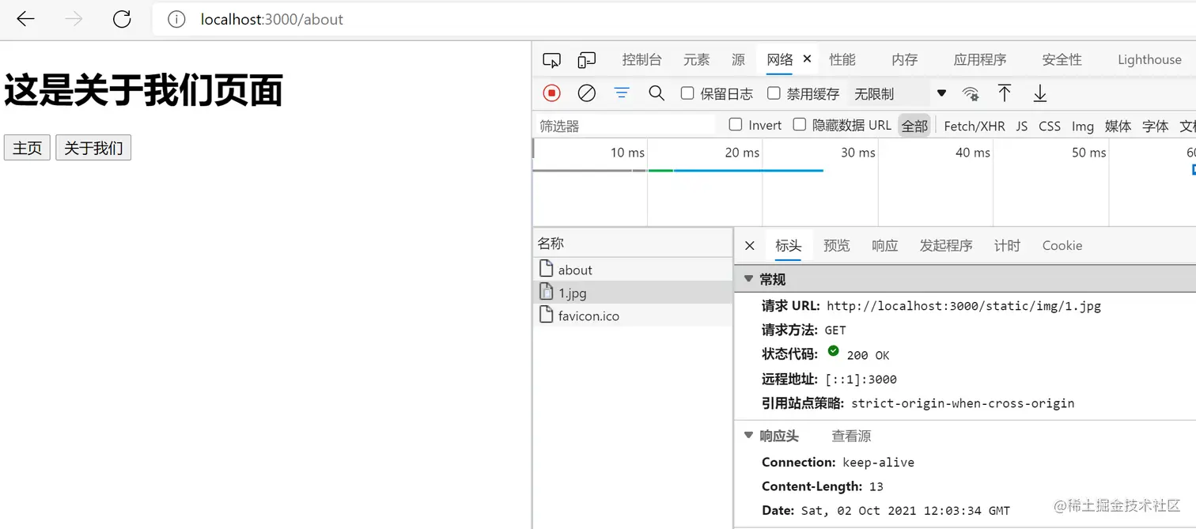Click the 筛选器 filter input field
The width and height of the screenshot is (1196, 529).
pos(625,126)
